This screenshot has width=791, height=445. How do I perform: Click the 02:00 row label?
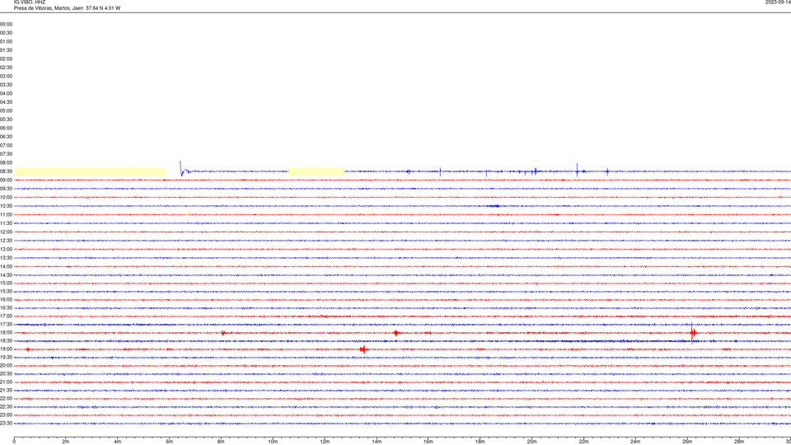tap(6, 59)
